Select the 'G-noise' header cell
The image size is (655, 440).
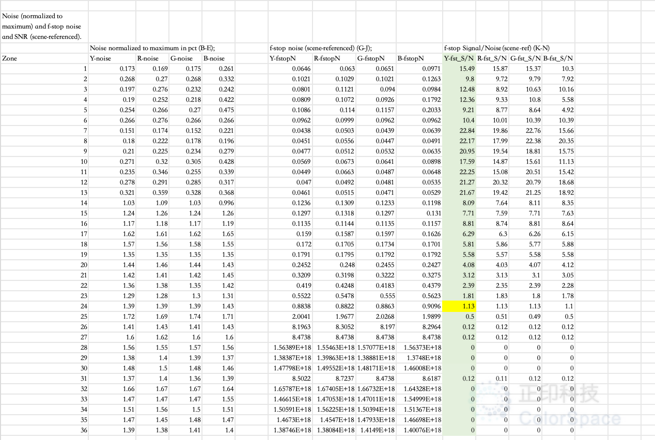(x=185, y=58)
